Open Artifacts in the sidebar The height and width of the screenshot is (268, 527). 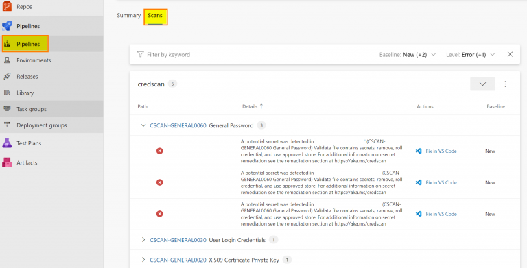(x=27, y=162)
